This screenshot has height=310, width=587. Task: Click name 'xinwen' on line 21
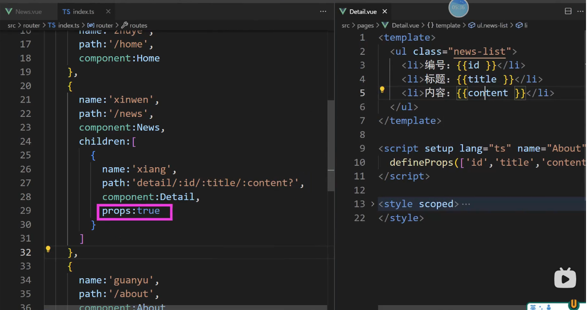coord(130,100)
